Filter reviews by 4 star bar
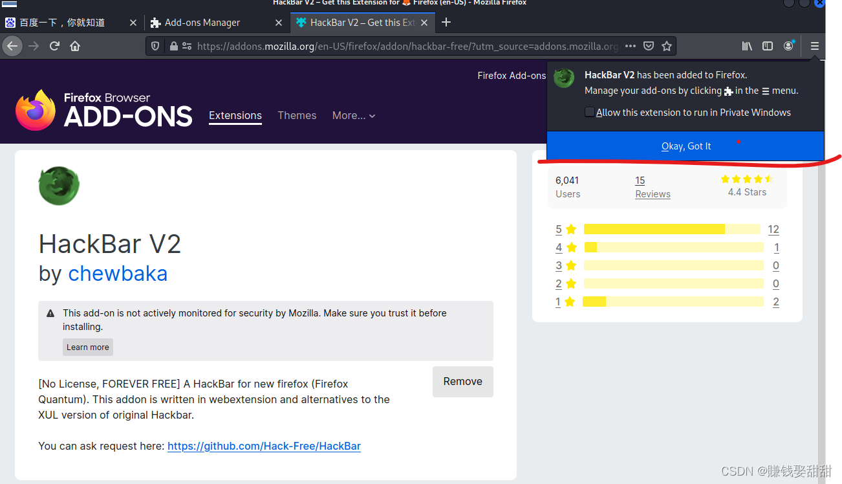The width and height of the screenshot is (842, 484). click(674, 247)
